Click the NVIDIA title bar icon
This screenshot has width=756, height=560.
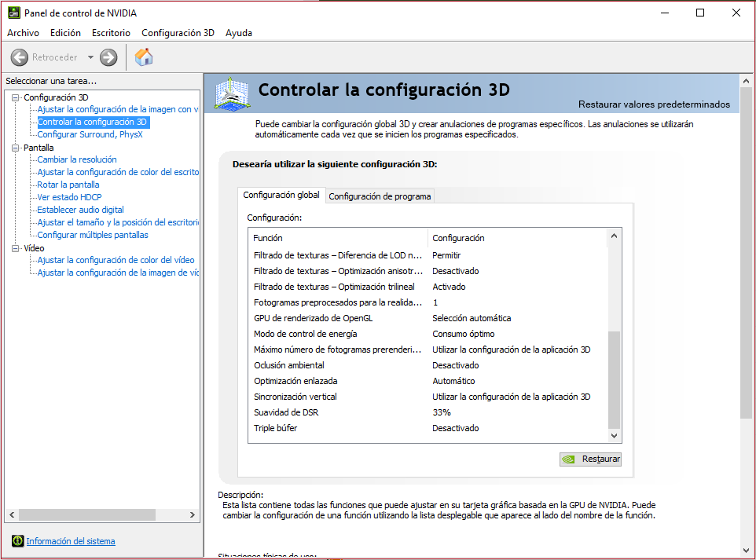[14, 13]
